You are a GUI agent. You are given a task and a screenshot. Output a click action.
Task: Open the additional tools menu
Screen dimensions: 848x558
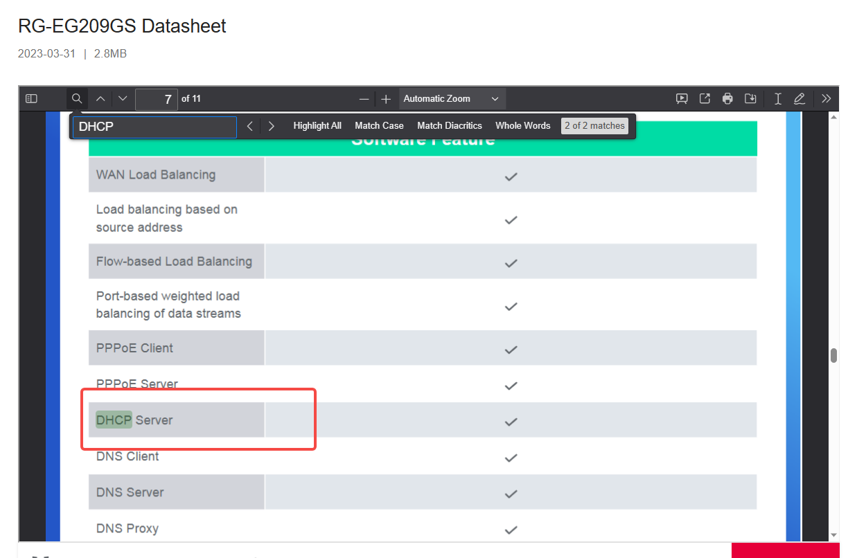point(826,99)
